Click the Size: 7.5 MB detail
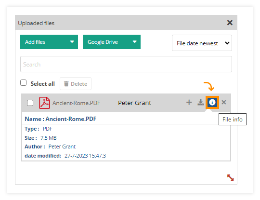Viewport: 260px width, 200px height. (40, 138)
